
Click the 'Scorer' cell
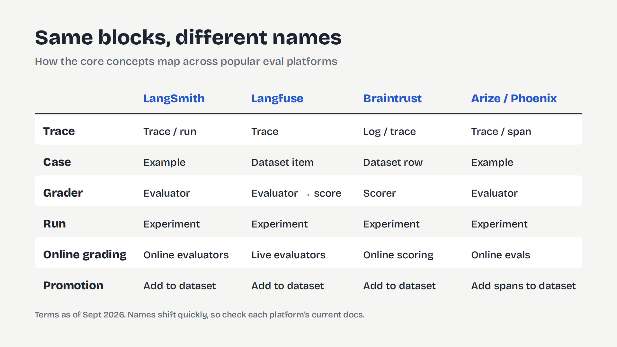(x=380, y=193)
